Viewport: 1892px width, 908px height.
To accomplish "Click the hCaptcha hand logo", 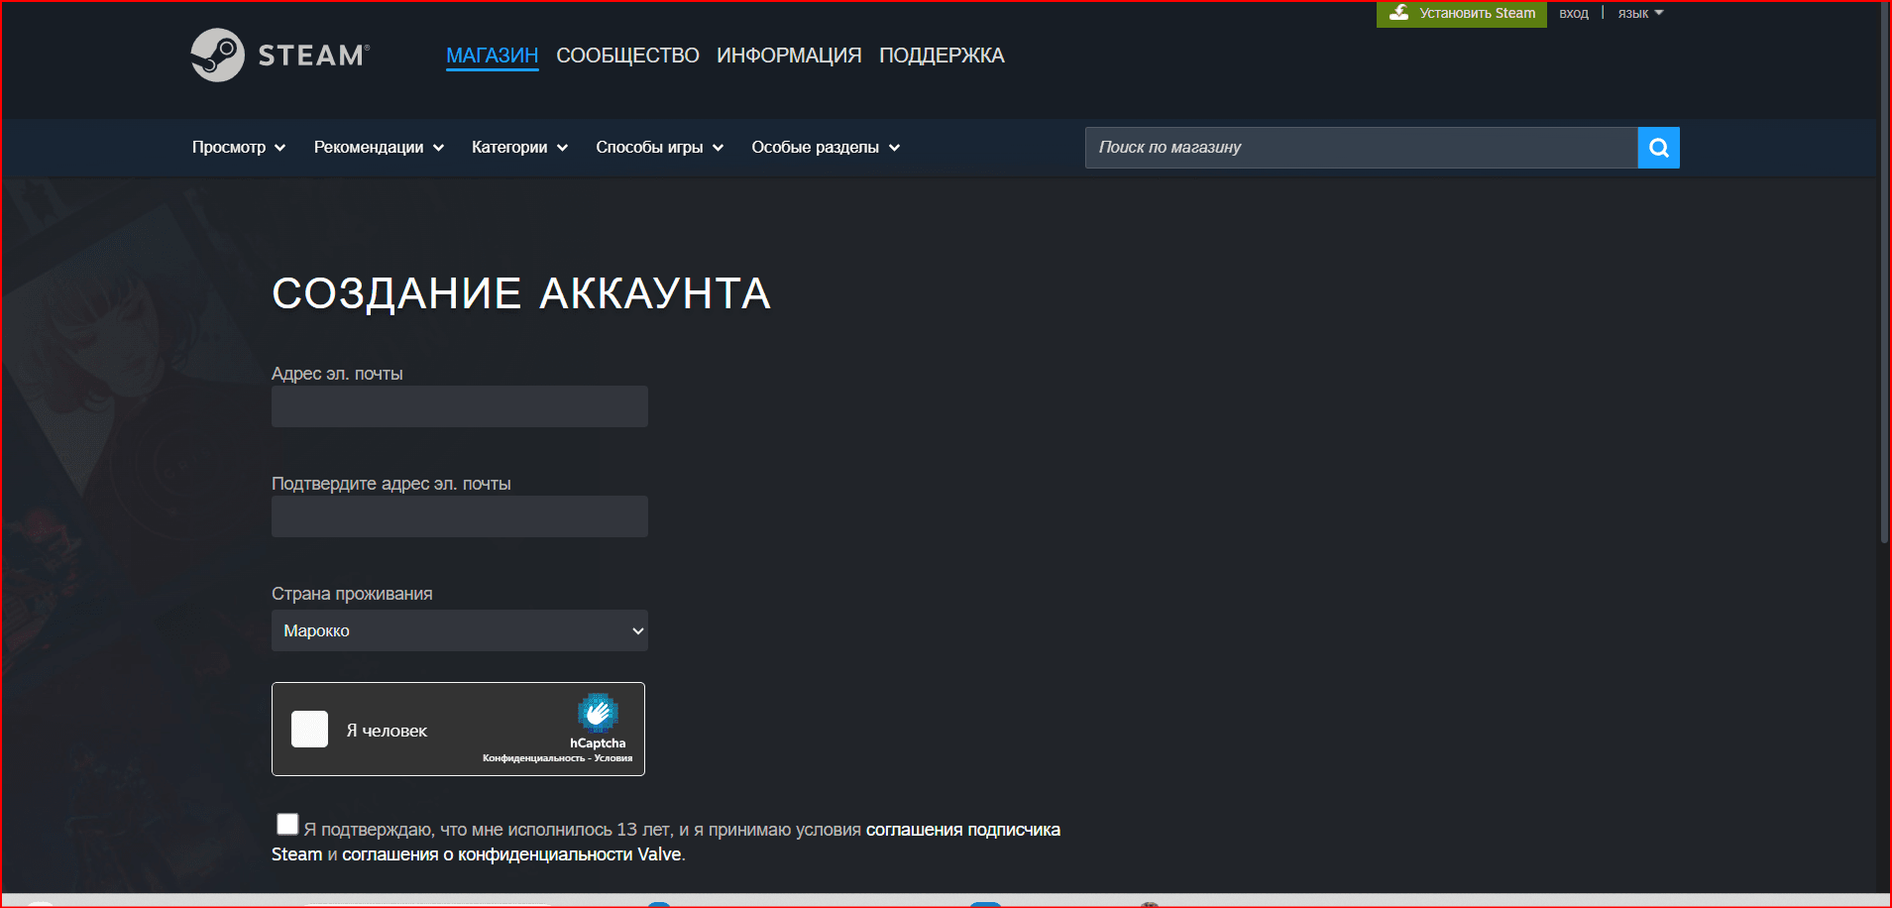I will click(598, 713).
